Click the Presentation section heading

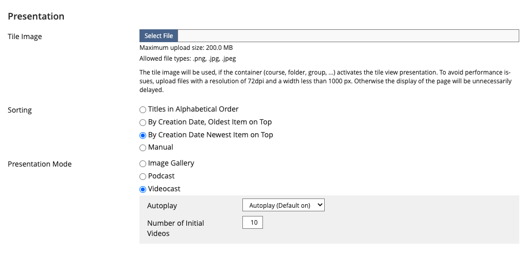[36, 16]
